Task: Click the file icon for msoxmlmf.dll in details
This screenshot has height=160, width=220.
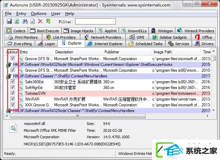Action: pyautogui.click(x=13, y=128)
